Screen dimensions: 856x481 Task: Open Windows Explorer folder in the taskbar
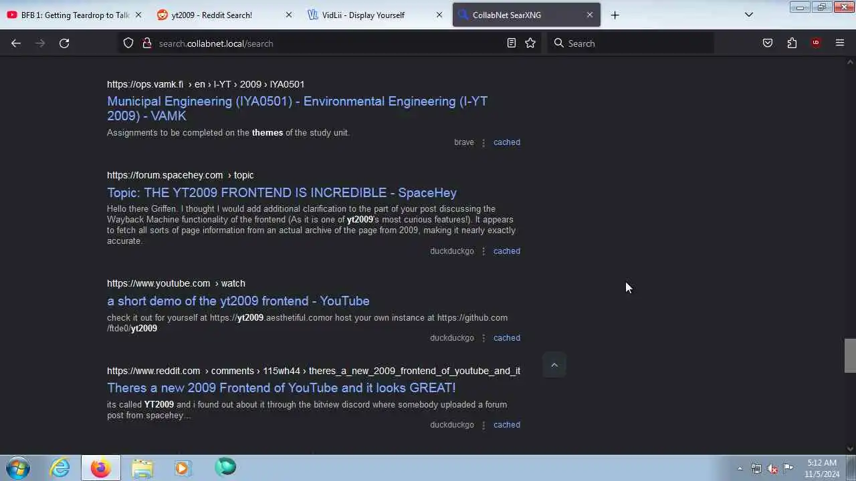[x=142, y=468]
